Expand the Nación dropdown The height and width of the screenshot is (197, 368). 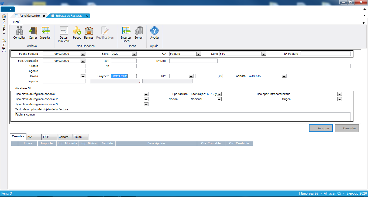click(219, 99)
